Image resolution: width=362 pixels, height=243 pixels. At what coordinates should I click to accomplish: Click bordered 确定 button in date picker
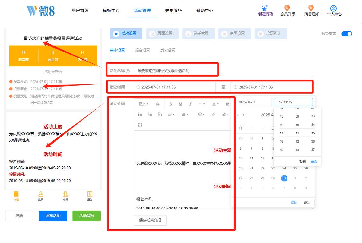click(x=307, y=202)
